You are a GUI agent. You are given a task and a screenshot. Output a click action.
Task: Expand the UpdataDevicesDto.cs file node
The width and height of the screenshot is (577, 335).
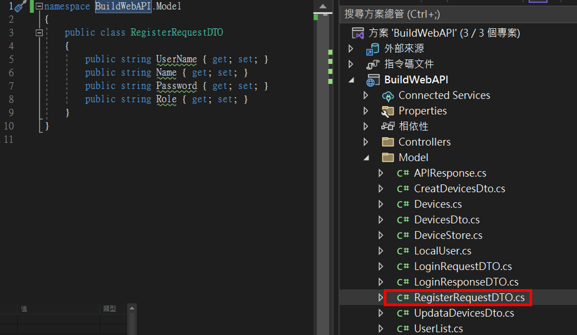point(381,313)
